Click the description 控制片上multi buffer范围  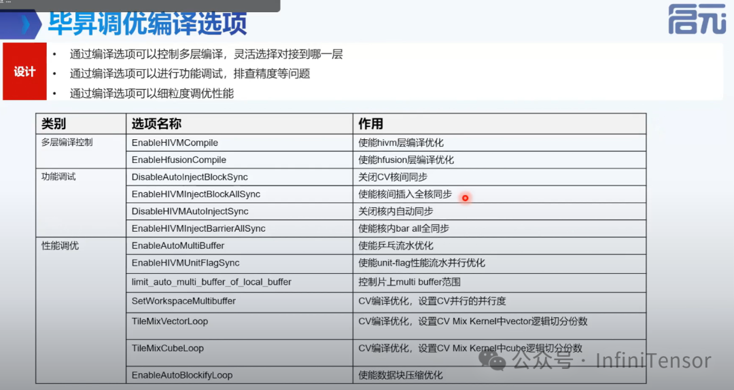click(x=409, y=283)
